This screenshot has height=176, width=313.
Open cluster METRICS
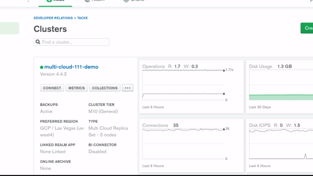point(77,88)
